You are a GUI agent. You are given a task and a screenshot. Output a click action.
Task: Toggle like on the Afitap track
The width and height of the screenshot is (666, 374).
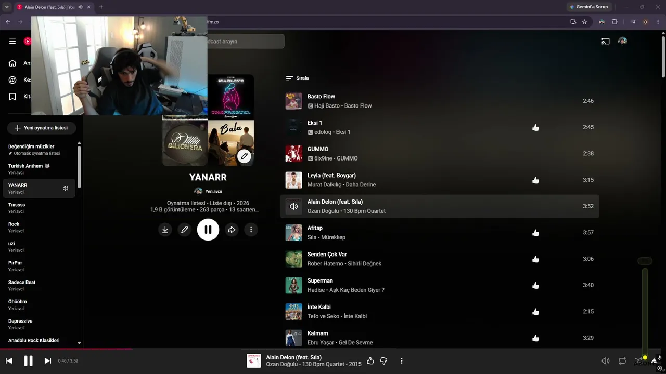point(536,233)
